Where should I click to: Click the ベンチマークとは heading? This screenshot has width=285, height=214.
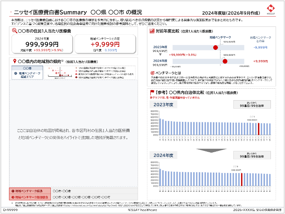(168, 73)
